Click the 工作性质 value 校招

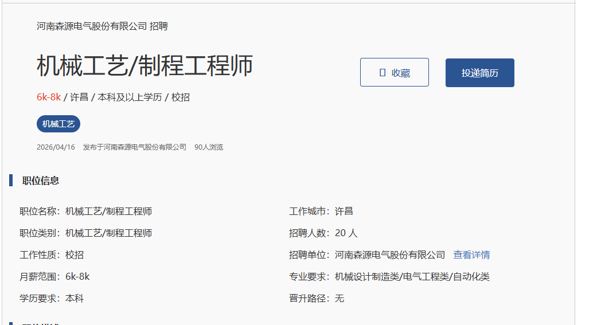coord(75,255)
